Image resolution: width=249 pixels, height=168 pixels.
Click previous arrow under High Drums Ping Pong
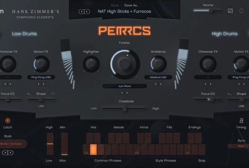click(x=239, y=84)
